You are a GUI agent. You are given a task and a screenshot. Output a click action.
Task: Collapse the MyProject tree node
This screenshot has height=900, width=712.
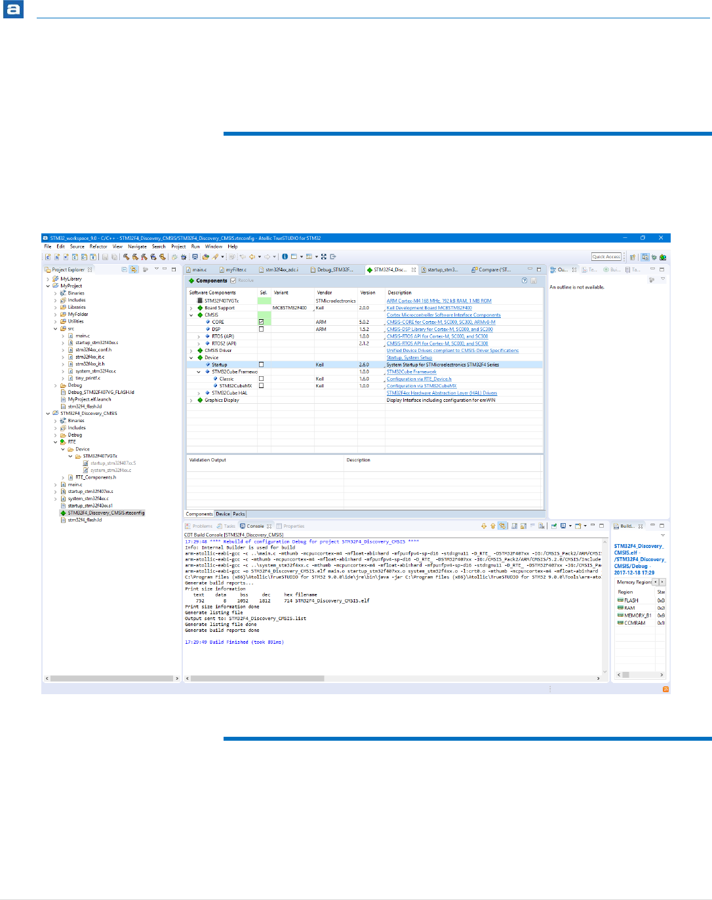(48, 286)
